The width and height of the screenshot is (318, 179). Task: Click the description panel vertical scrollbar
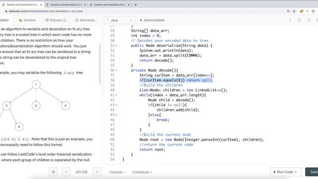click(99, 64)
